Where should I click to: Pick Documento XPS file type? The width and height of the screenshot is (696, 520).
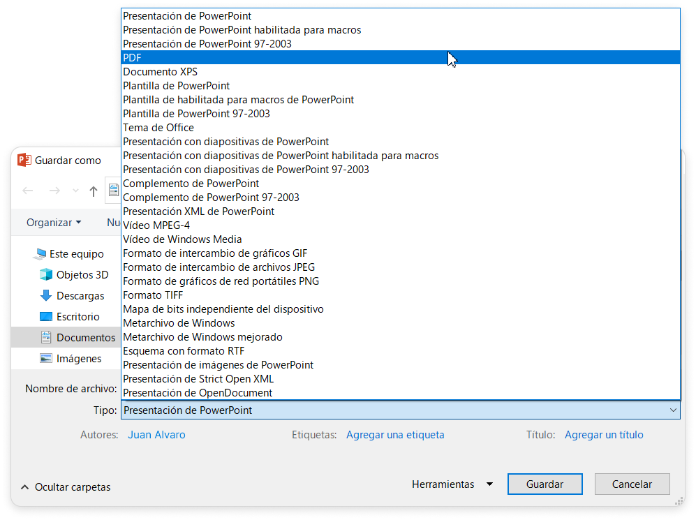(x=160, y=72)
